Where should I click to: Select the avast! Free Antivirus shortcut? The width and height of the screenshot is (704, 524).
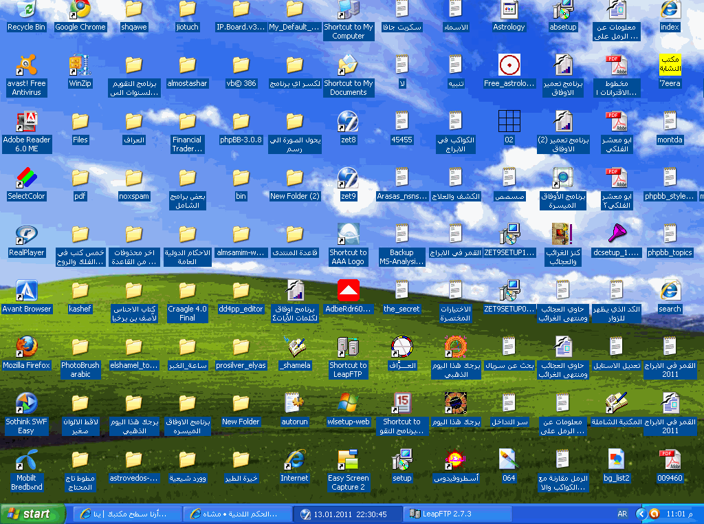pyautogui.click(x=26, y=65)
